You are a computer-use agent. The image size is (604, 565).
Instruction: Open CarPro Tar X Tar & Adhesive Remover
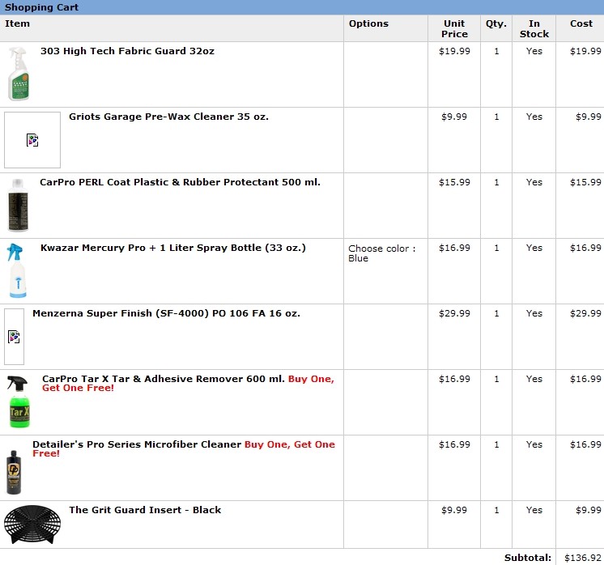(164, 379)
